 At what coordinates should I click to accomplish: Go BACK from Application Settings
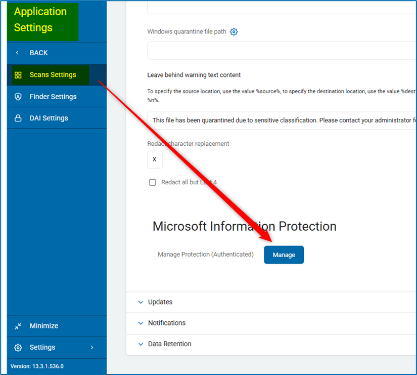point(57,53)
